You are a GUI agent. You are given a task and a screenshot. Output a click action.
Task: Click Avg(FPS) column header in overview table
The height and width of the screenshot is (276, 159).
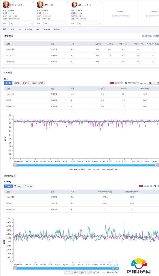click(x=98, y=44)
